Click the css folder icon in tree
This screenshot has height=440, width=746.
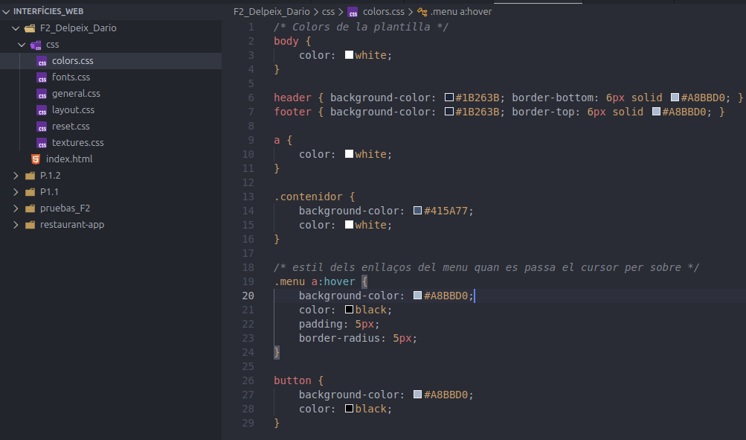(x=36, y=45)
